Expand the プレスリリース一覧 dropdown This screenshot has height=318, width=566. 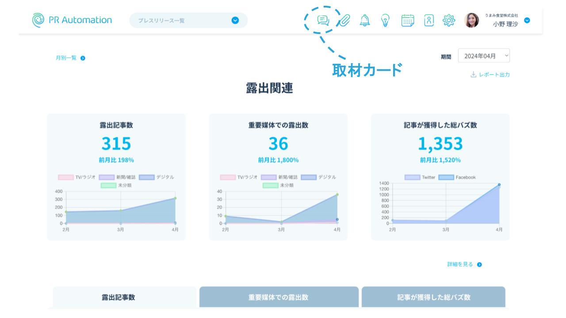point(235,20)
